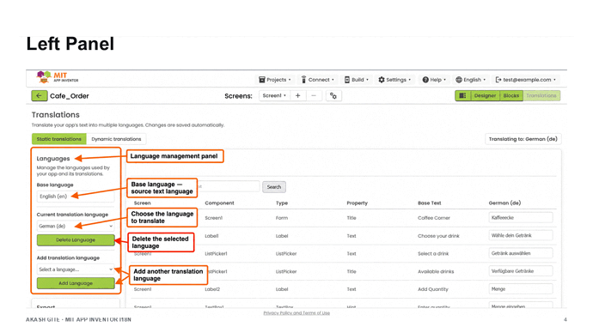Open the Settings gear menu
The image size is (593, 333).
point(394,80)
